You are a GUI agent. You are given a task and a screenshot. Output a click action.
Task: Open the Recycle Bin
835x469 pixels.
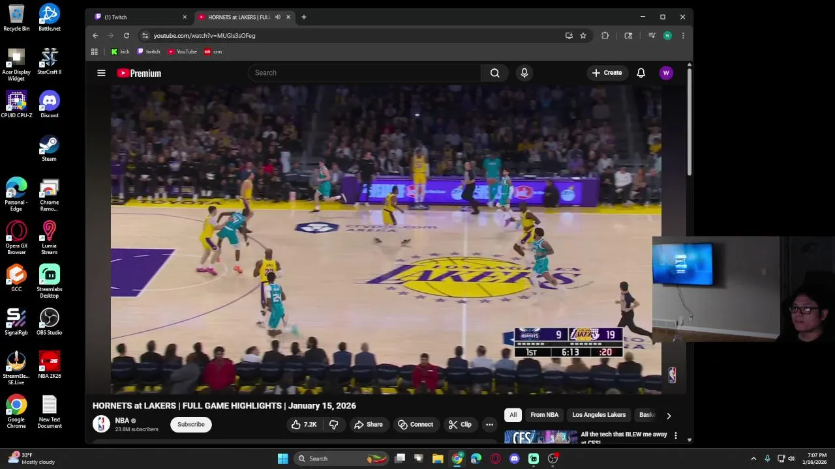[x=16, y=18]
